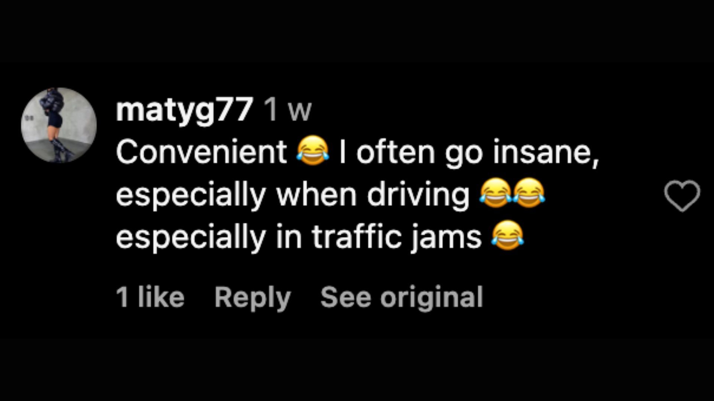Like the comment with the heart icon
The image size is (714, 401).
click(682, 196)
